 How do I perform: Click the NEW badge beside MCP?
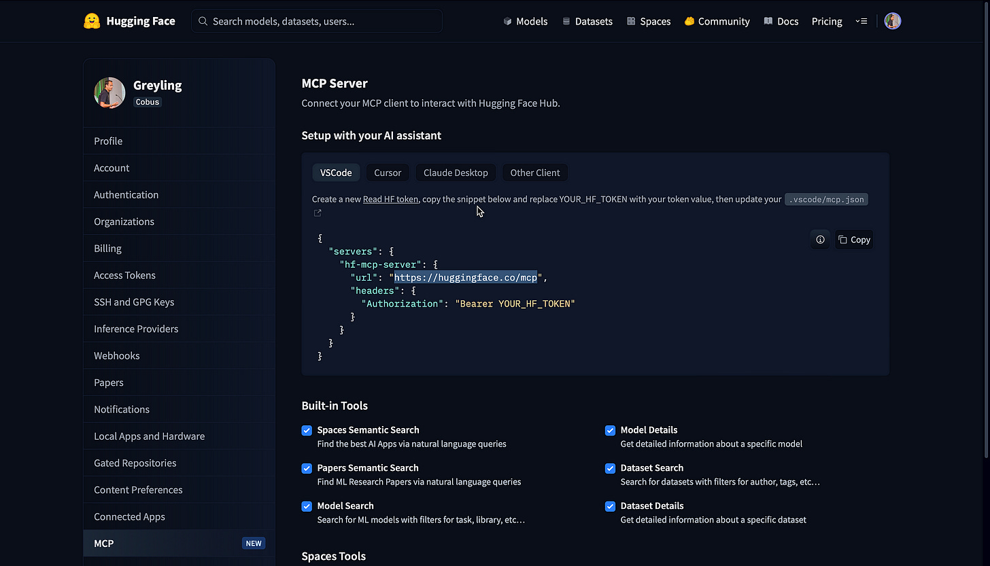254,544
